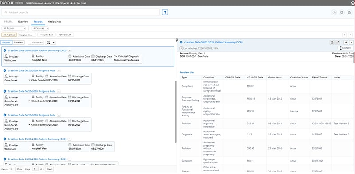Open dropdown arrow next to clipboard lock icon

pyautogui.click(x=54, y=43)
